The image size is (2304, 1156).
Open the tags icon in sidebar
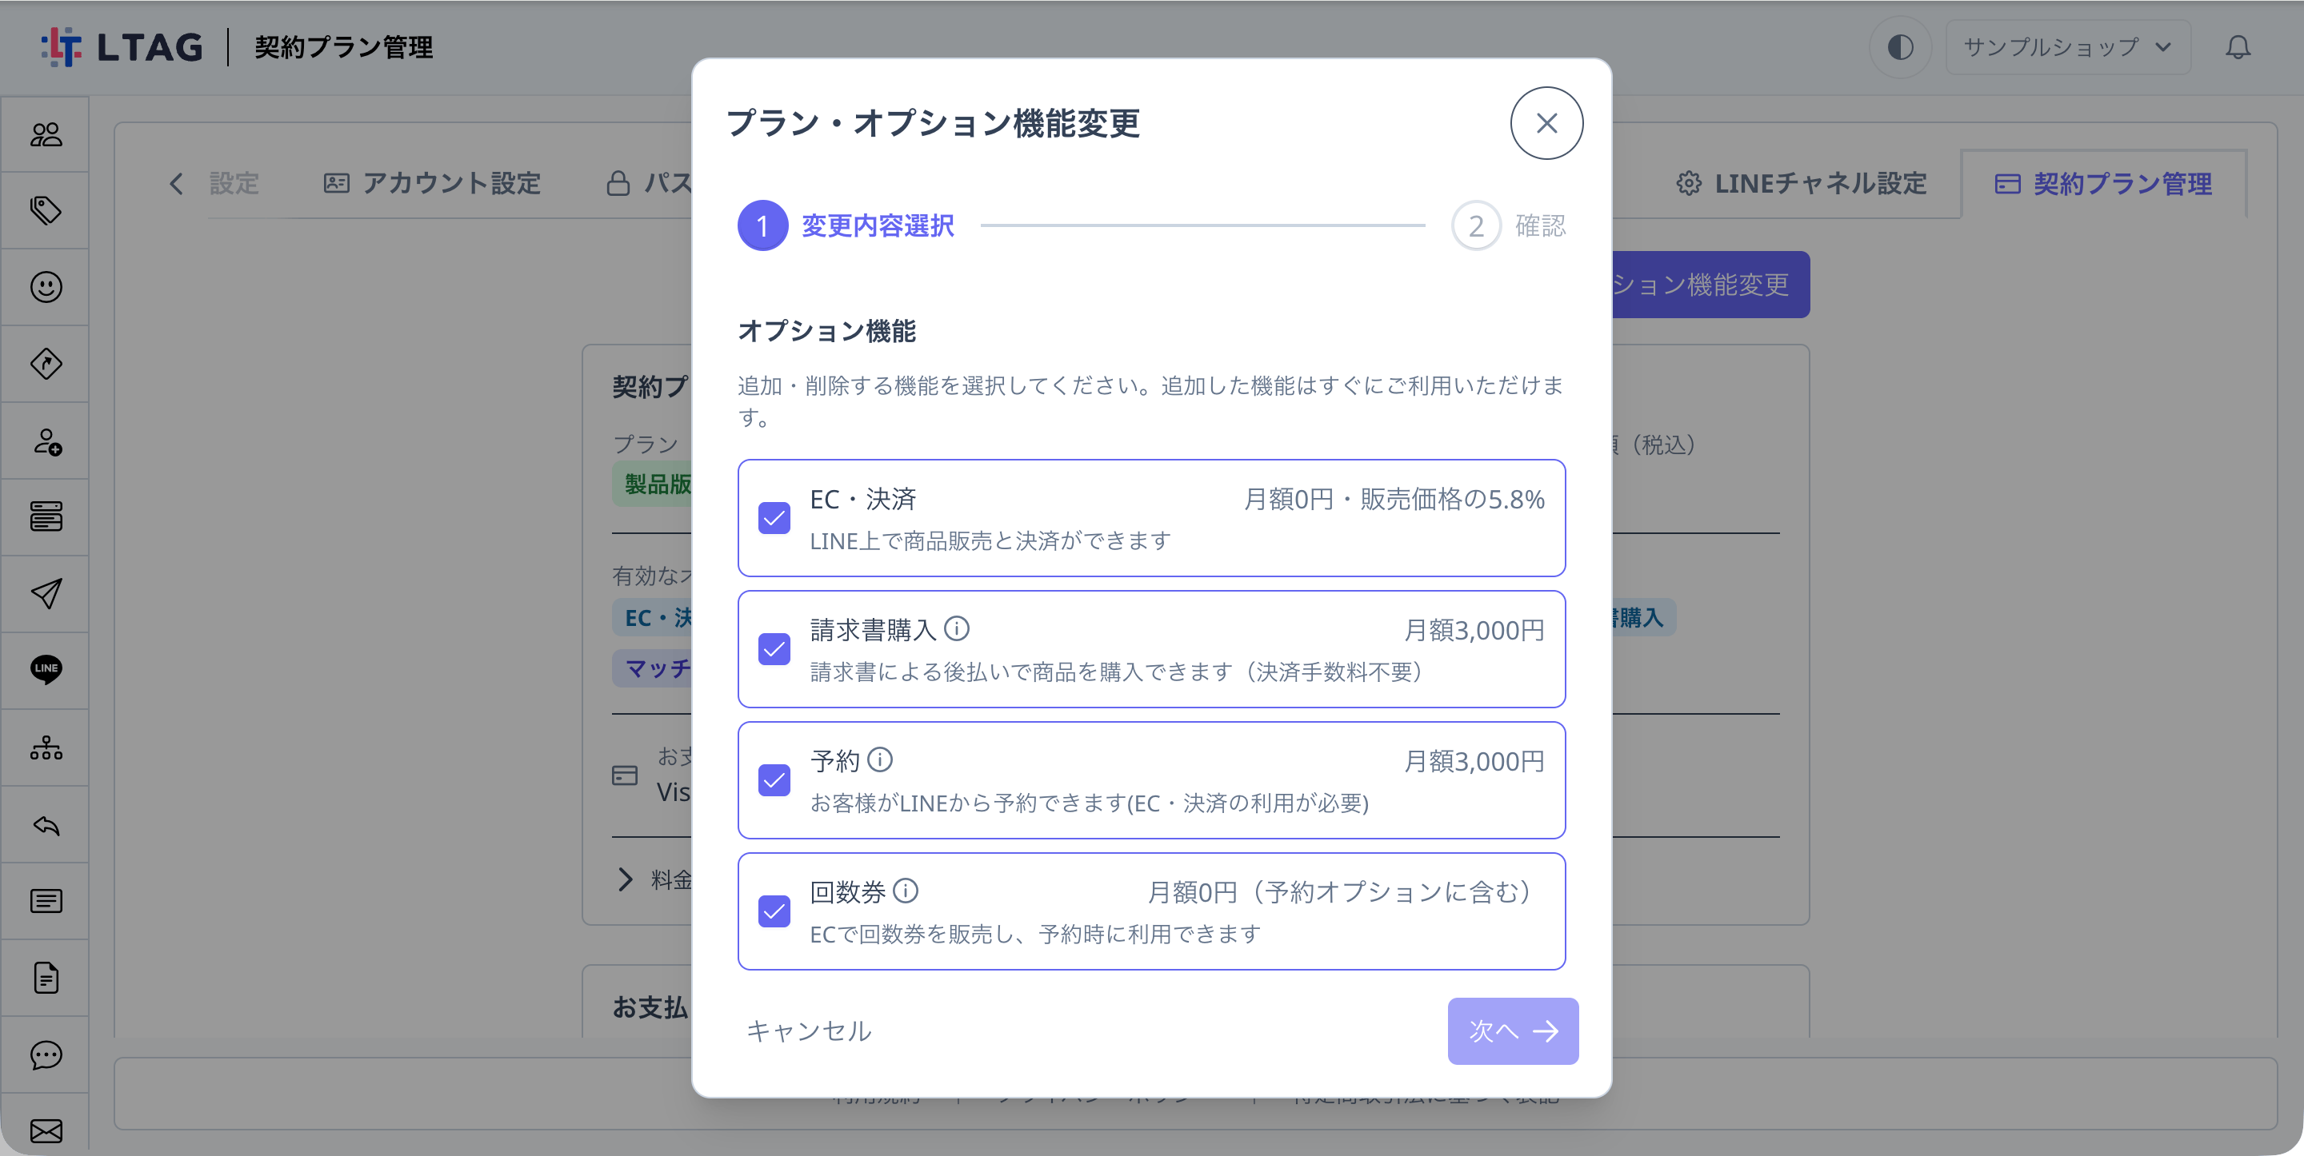click(x=46, y=210)
